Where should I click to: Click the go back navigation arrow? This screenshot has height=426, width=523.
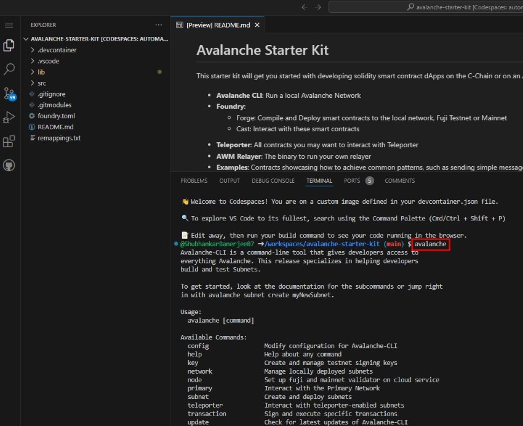(305, 7)
